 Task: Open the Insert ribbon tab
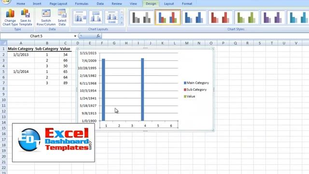[37, 4]
